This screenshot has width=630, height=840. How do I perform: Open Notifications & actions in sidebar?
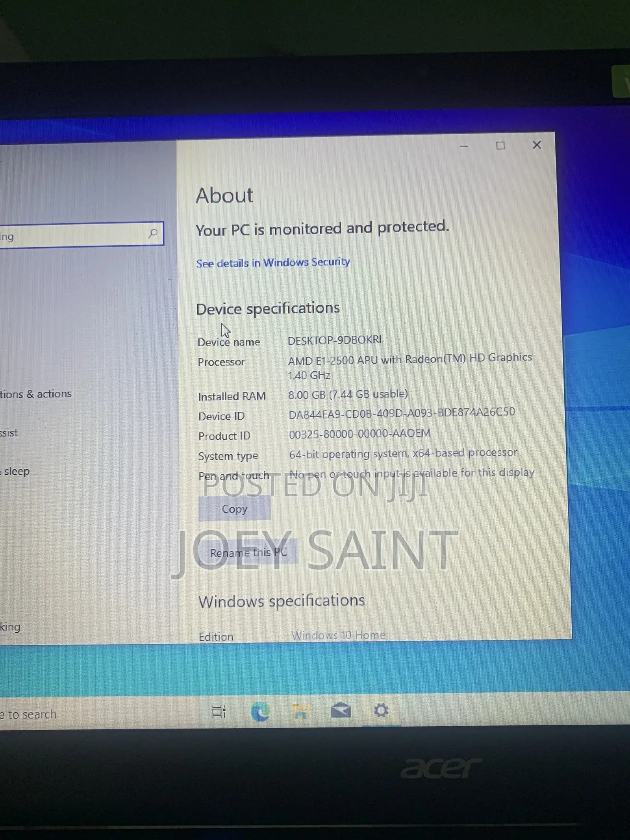click(36, 394)
